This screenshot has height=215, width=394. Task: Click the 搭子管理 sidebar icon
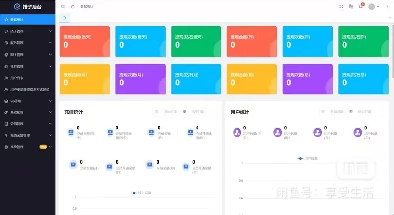pyautogui.click(x=6, y=31)
